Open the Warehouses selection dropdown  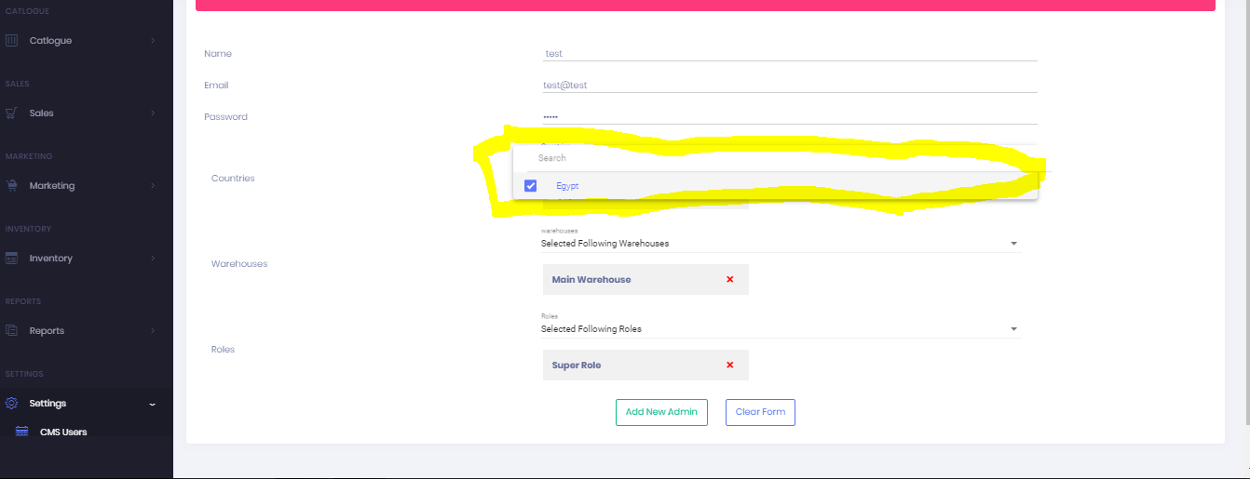(780, 244)
